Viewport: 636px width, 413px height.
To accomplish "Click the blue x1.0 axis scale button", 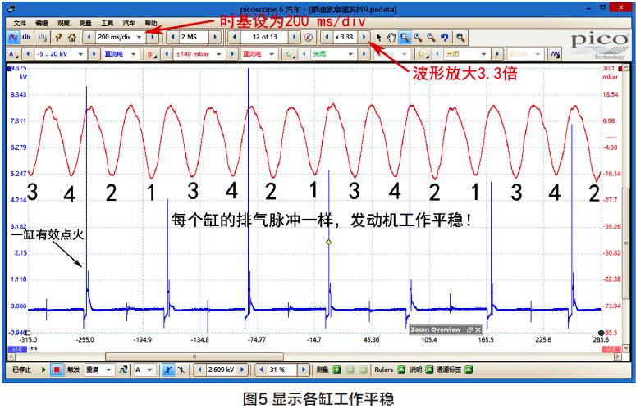I will pos(17,349).
